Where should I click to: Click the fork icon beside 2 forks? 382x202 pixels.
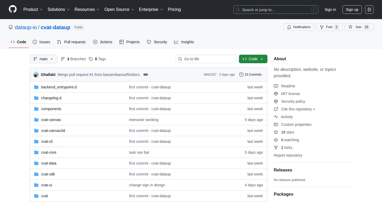[276, 148]
